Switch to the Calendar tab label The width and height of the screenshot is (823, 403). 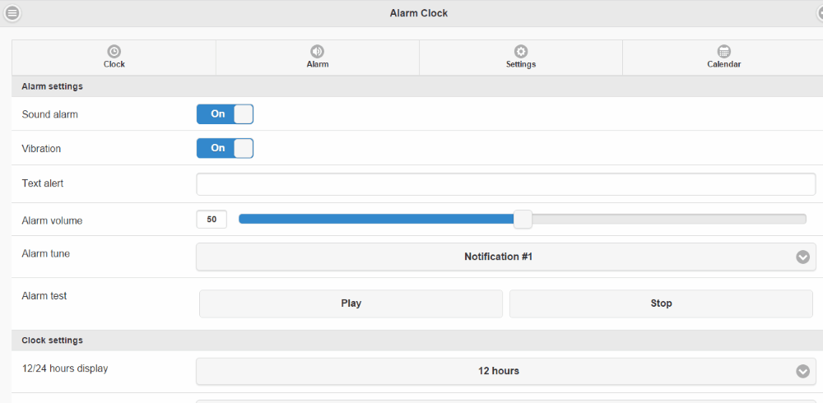click(x=723, y=64)
